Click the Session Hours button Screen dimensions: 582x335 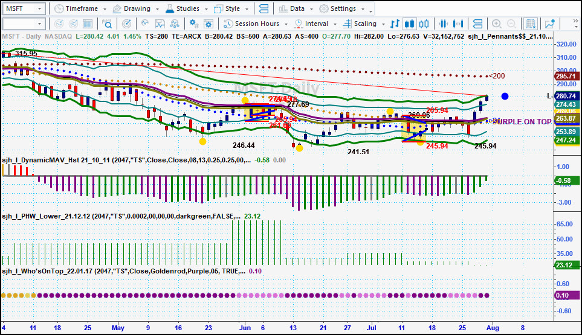(x=256, y=24)
